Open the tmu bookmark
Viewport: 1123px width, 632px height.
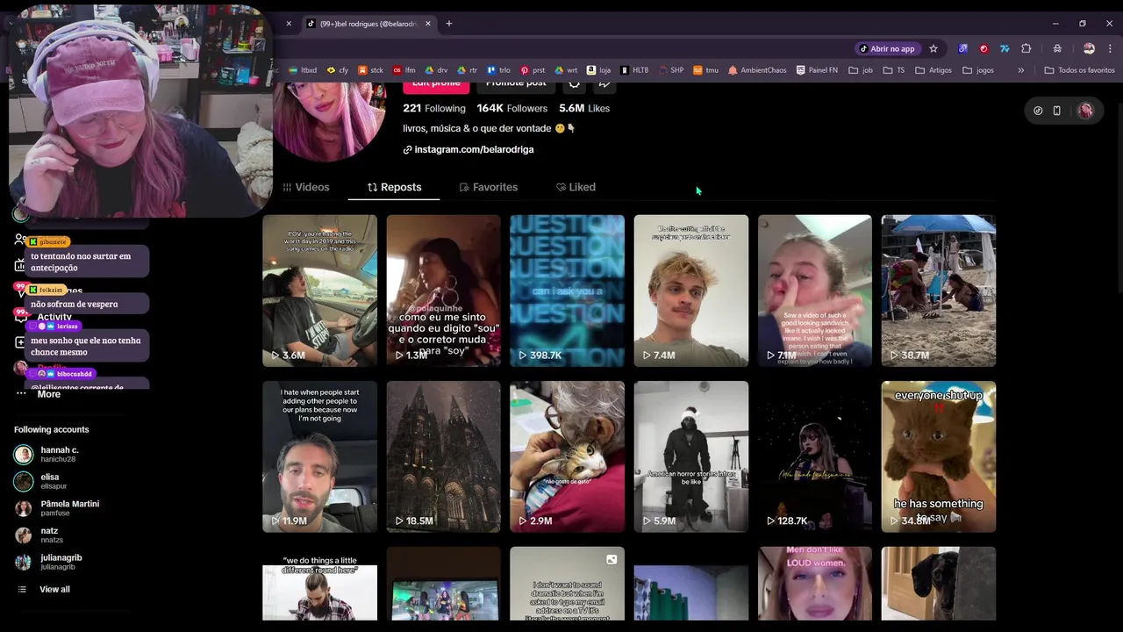click(705, 70)
